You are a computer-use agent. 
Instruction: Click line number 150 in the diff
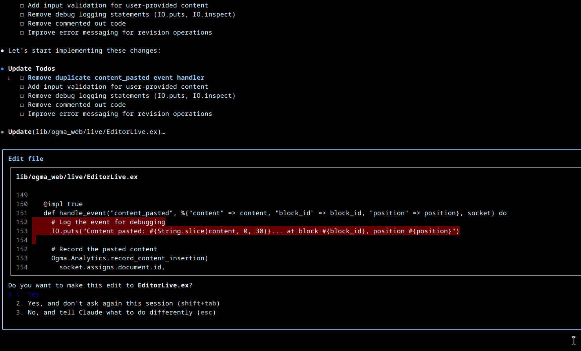coord(22,204)
